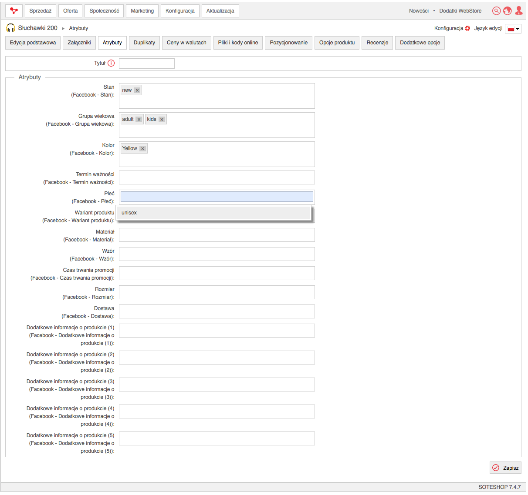Remove the 'new' tag
The image size is (528, 495).
[137, 90]
